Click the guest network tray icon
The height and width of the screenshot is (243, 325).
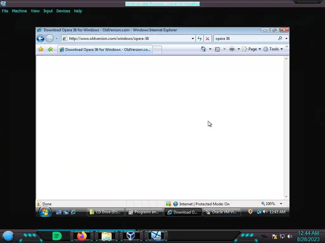point(259,212)
